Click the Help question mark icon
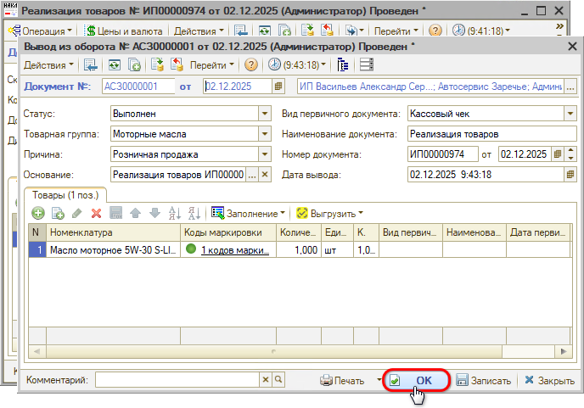The image size is (584, 408). coord(250,64)
